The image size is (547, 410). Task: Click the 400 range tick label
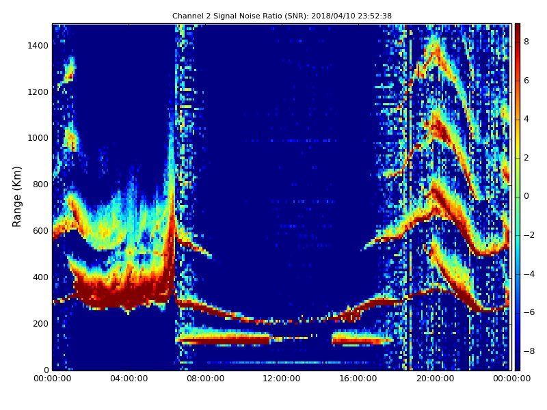[x=41, y=277]
